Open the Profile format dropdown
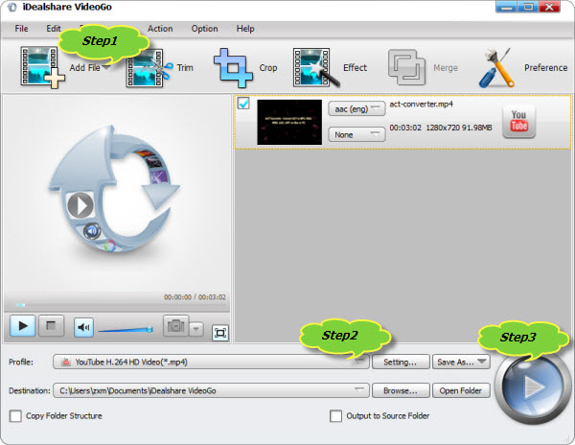Viewport: 575px width, 445px height. tap(211, 363)
